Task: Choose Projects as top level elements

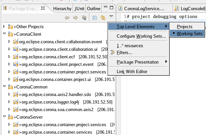Action: (187, 27)
